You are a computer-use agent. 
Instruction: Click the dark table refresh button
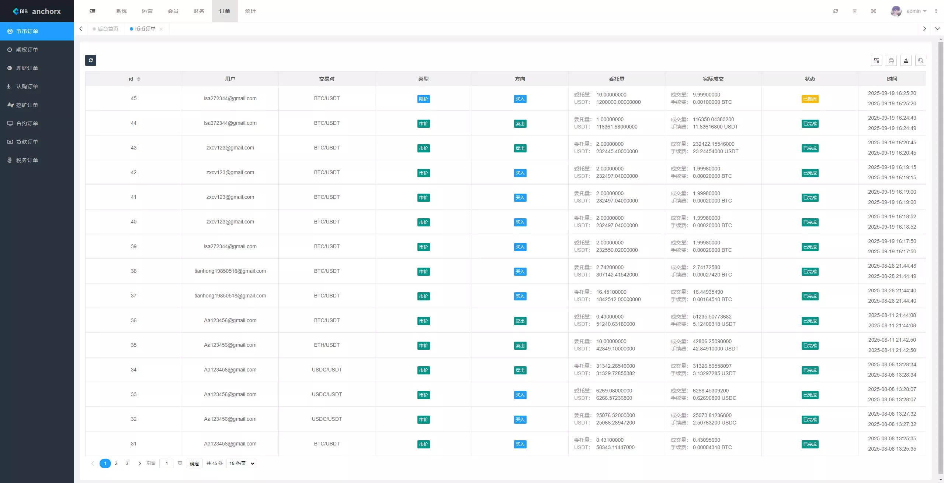(x=91, y=60)
